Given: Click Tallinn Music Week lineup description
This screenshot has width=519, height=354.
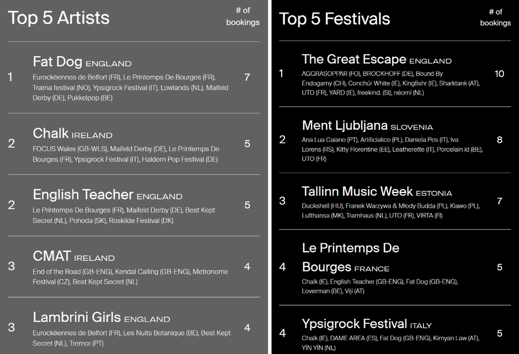Looking at the screenshot, I should [x=390, y=211].
